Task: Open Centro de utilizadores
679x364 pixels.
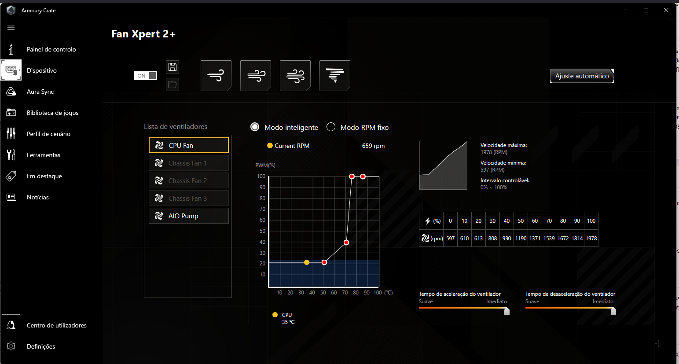Action: [x=56, y=325]
